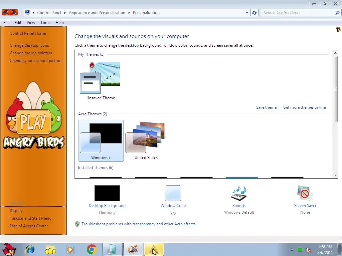Open Change desktop icons link

[x=29, y=45]
